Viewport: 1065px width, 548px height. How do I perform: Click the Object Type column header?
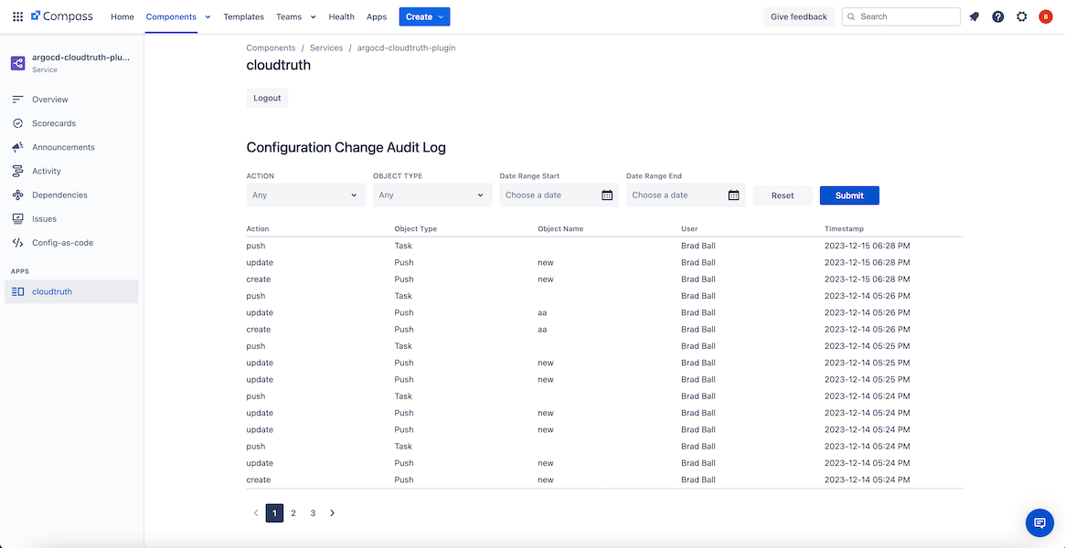pyautogui.click(x=416, y=228)
